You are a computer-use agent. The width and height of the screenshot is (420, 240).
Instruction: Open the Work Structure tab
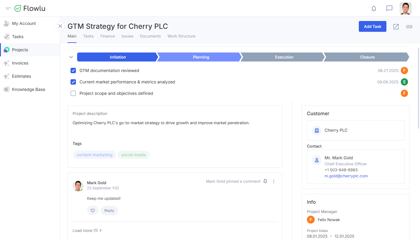(x=181, y=36)
